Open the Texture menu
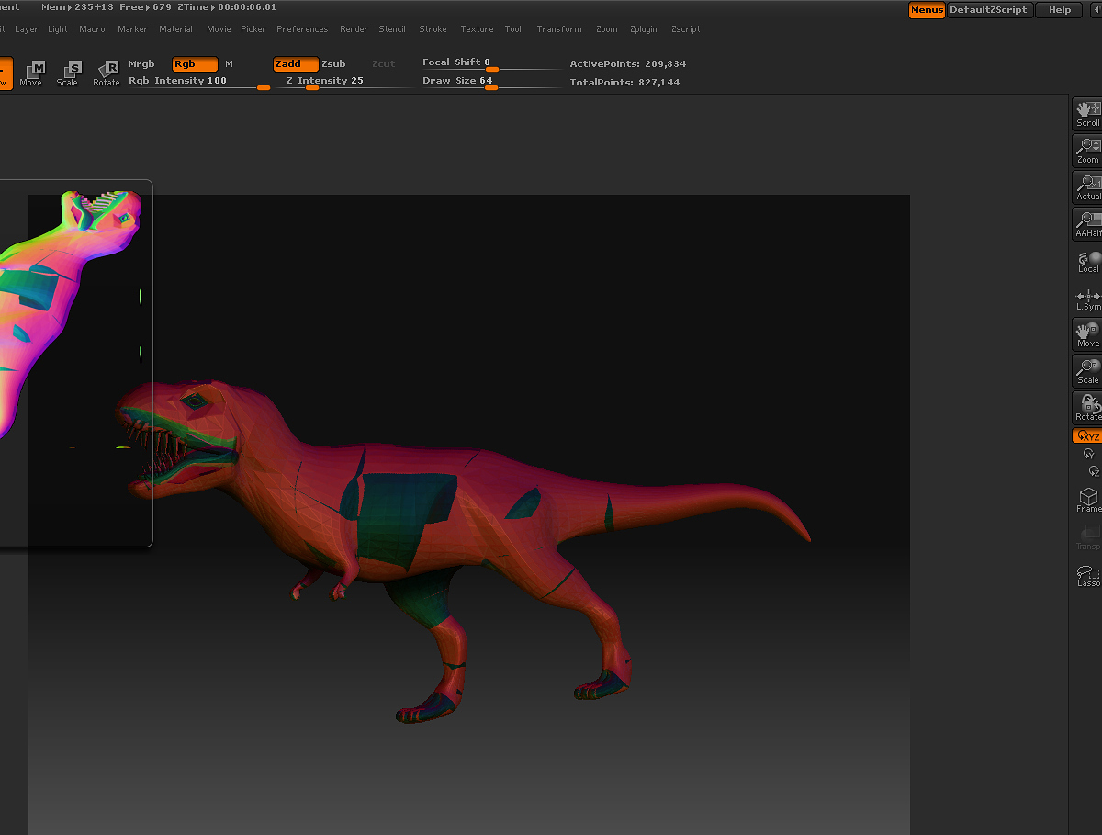The height and width of the screenshot is (835, 1102). (477, 29)
